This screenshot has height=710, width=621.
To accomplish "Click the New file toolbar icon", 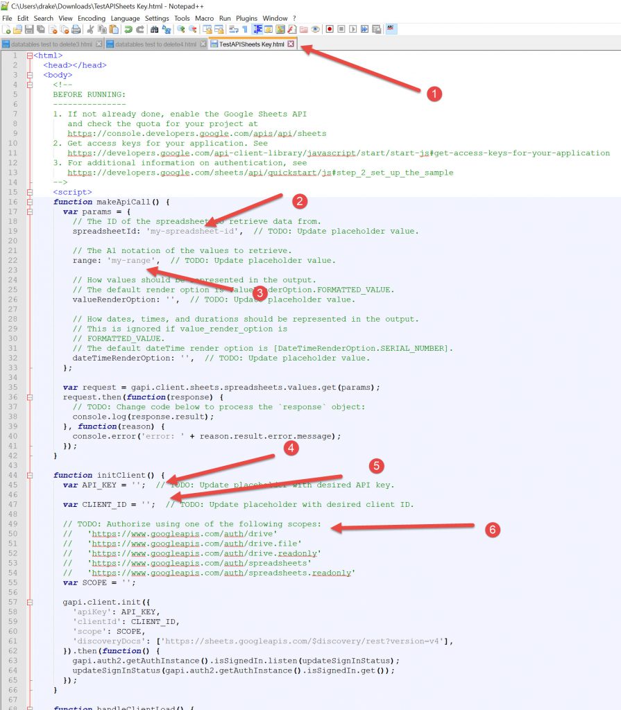I will [6, 29].
